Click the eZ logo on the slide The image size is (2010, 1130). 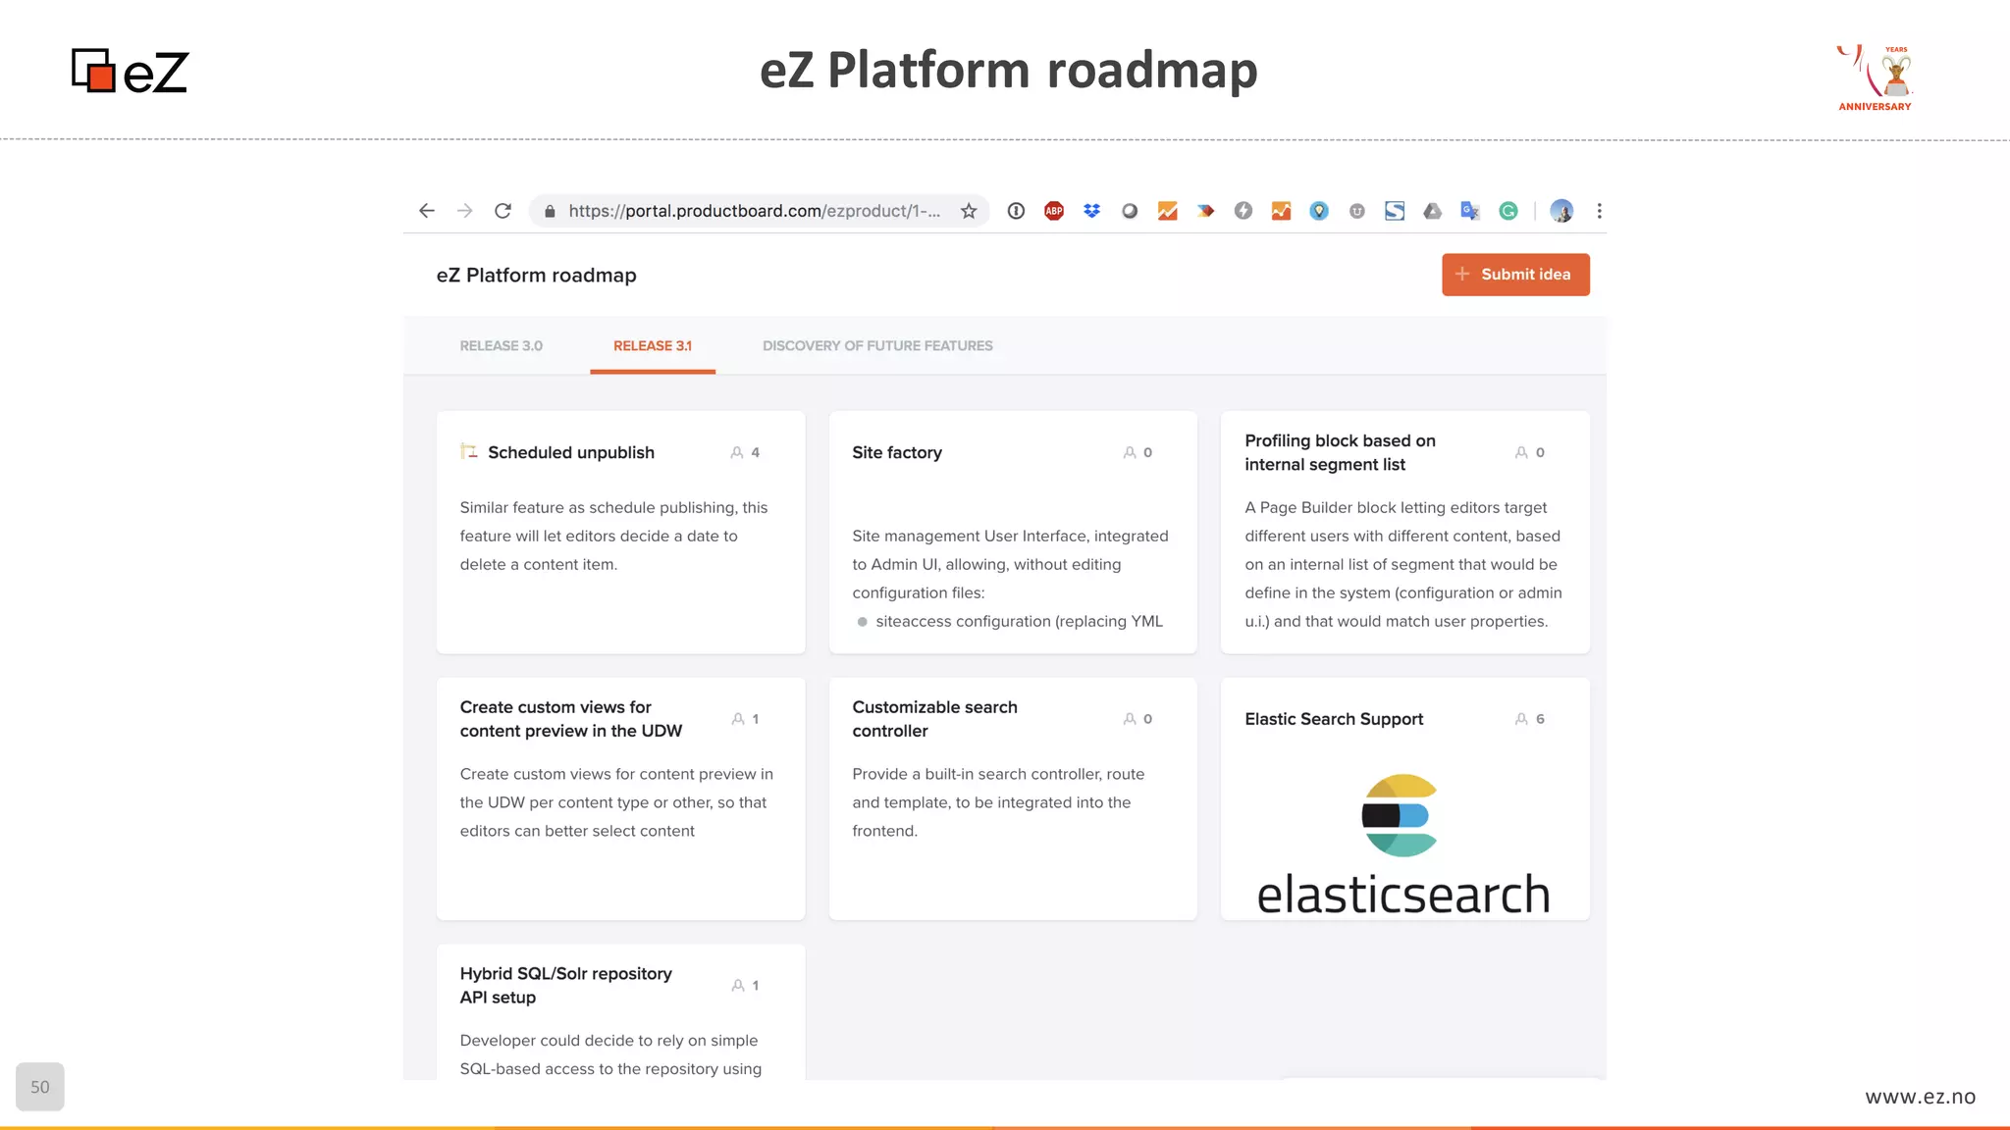point(130,72)
